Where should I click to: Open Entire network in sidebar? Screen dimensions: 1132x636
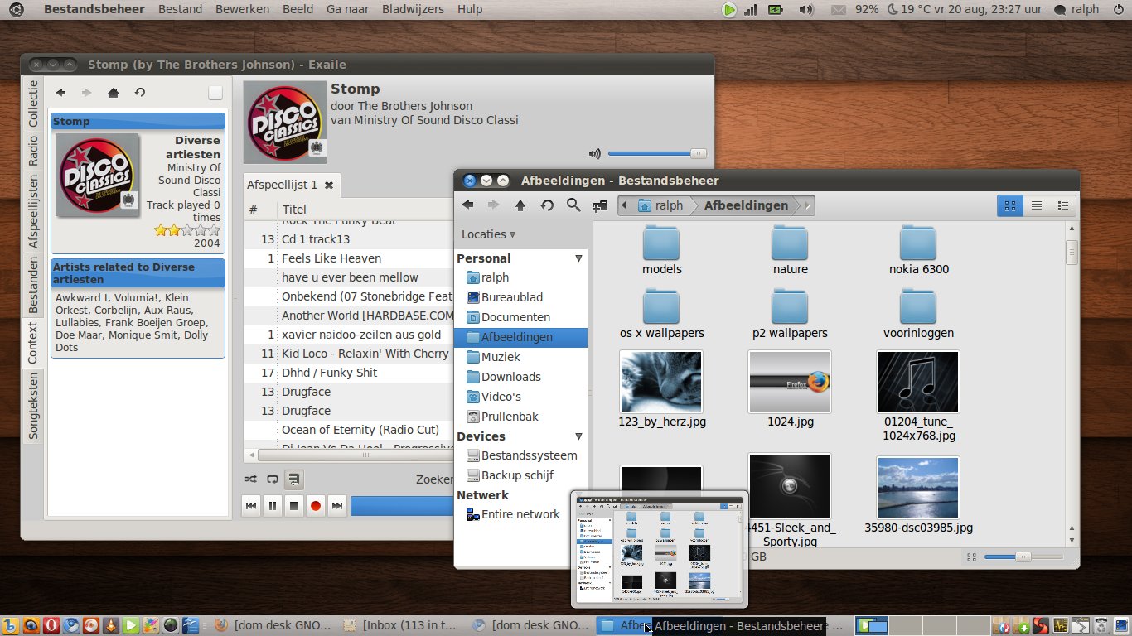521,514
